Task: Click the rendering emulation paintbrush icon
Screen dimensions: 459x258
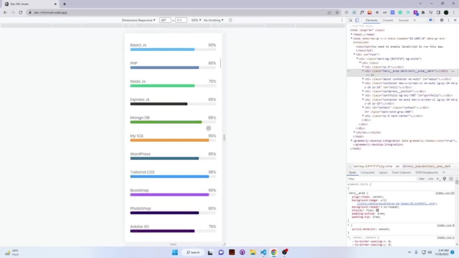Action: pos(444,179)
